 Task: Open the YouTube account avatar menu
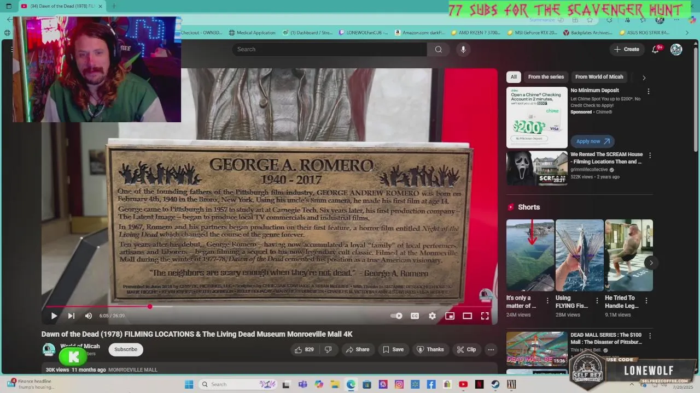[x=676, y=49]
